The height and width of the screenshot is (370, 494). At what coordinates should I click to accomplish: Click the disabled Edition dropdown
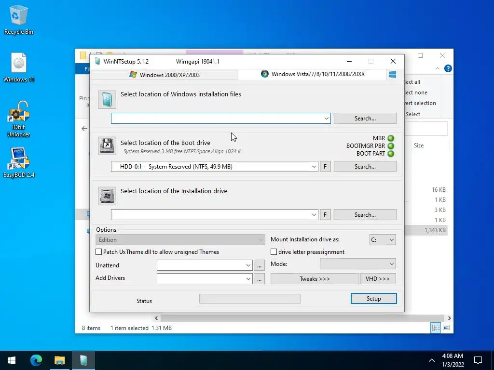pos(180,240)
